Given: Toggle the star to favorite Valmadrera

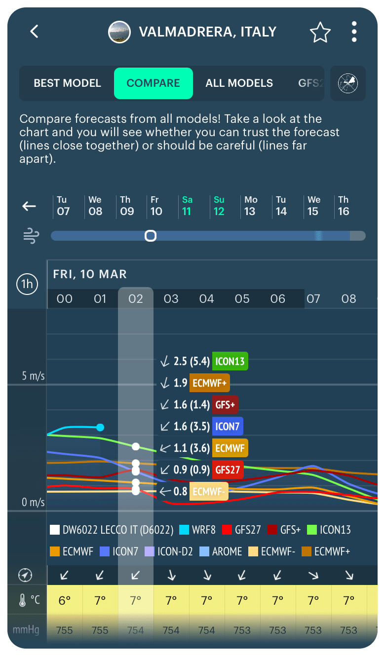Looking at the screenshot, I should [320, 32].
